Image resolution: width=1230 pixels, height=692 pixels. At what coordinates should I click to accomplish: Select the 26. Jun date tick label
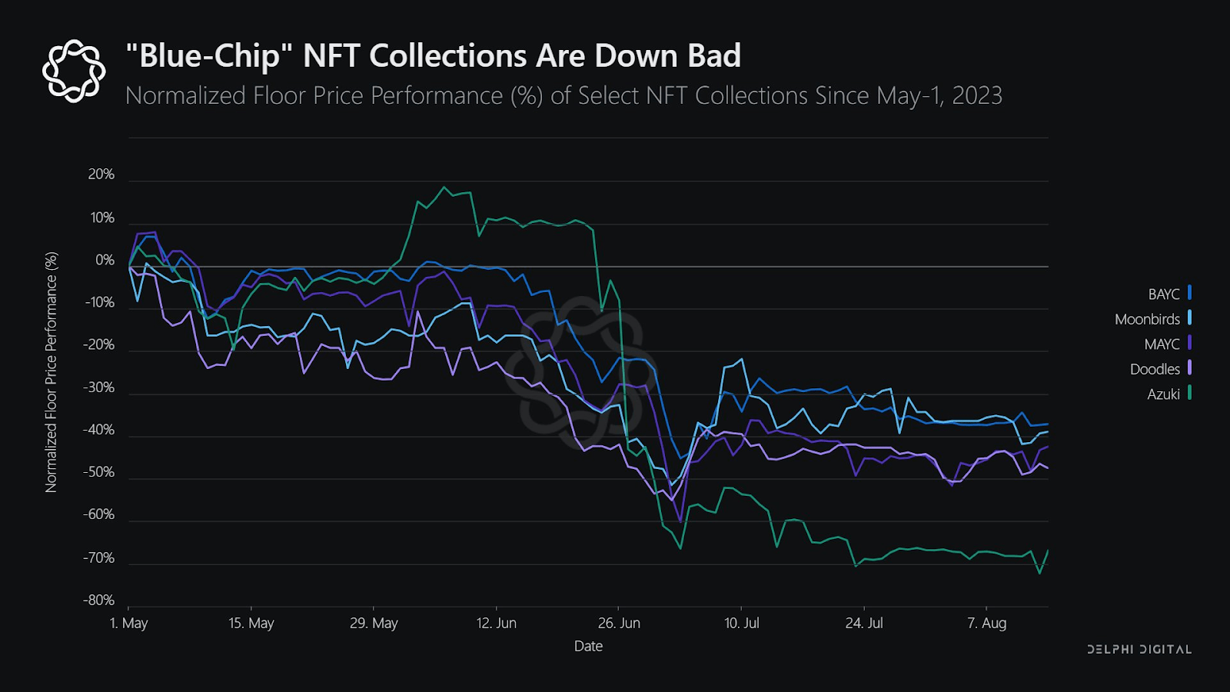click(619, 623)
